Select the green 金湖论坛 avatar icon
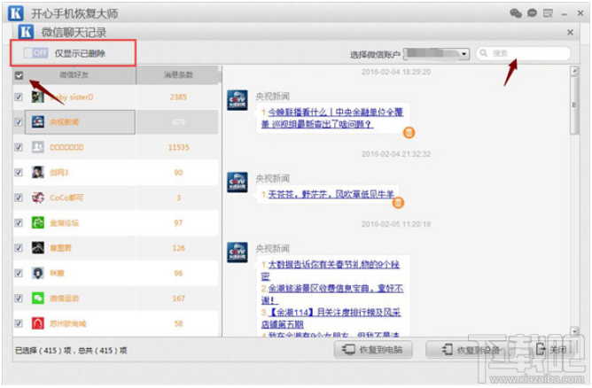 [38, 222]
